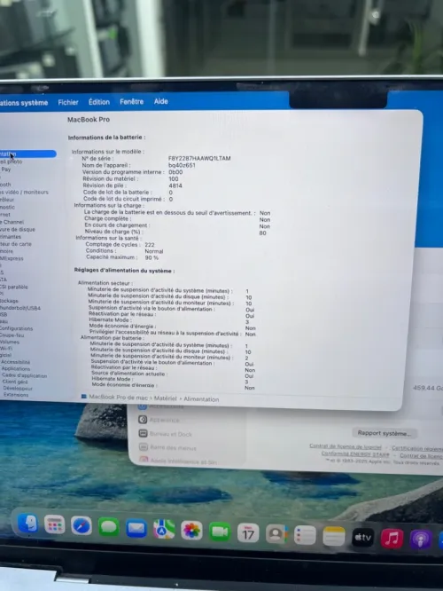
Task: Open Finder from the Dock
Action: pos(27,524)
